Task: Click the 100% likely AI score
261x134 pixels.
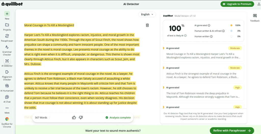Action: coord(177,28)
